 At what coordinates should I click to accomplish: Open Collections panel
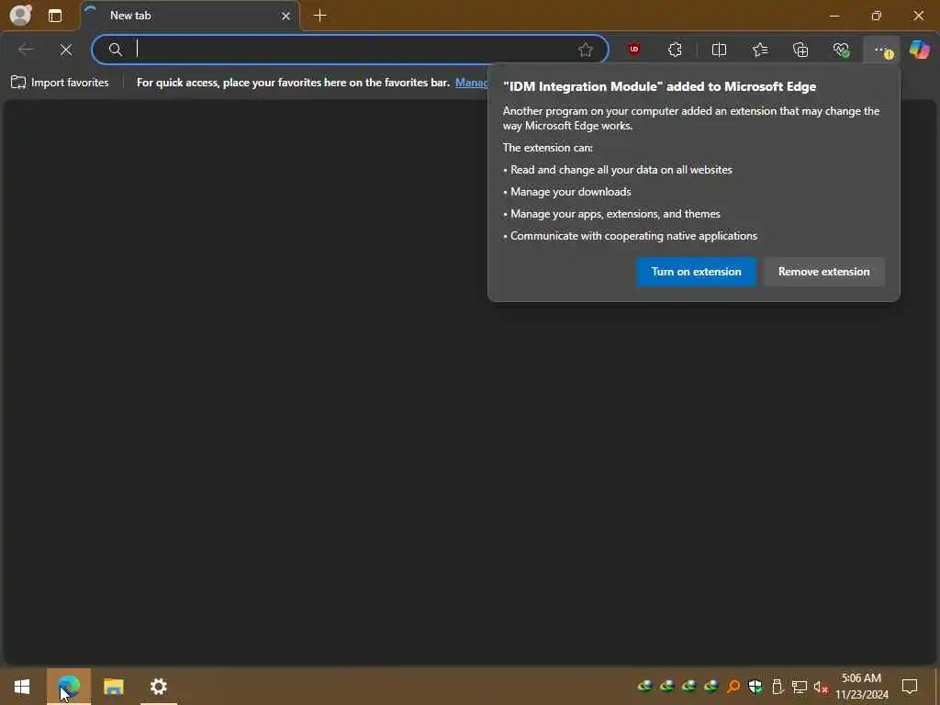800,50
